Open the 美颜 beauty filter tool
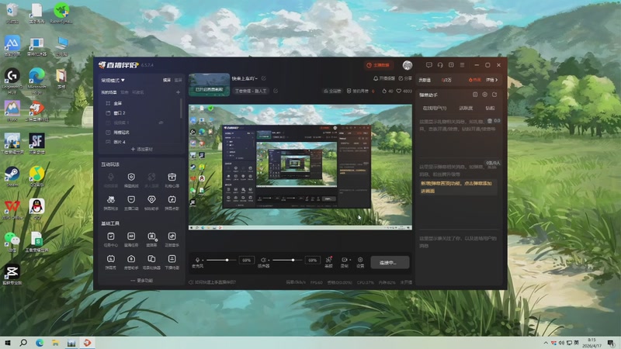Viewport: 621px width, 349px height. coord(328,262)
